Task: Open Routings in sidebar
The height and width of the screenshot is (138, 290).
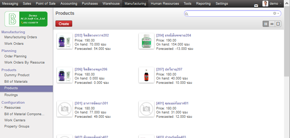Action: coord(11,95)
